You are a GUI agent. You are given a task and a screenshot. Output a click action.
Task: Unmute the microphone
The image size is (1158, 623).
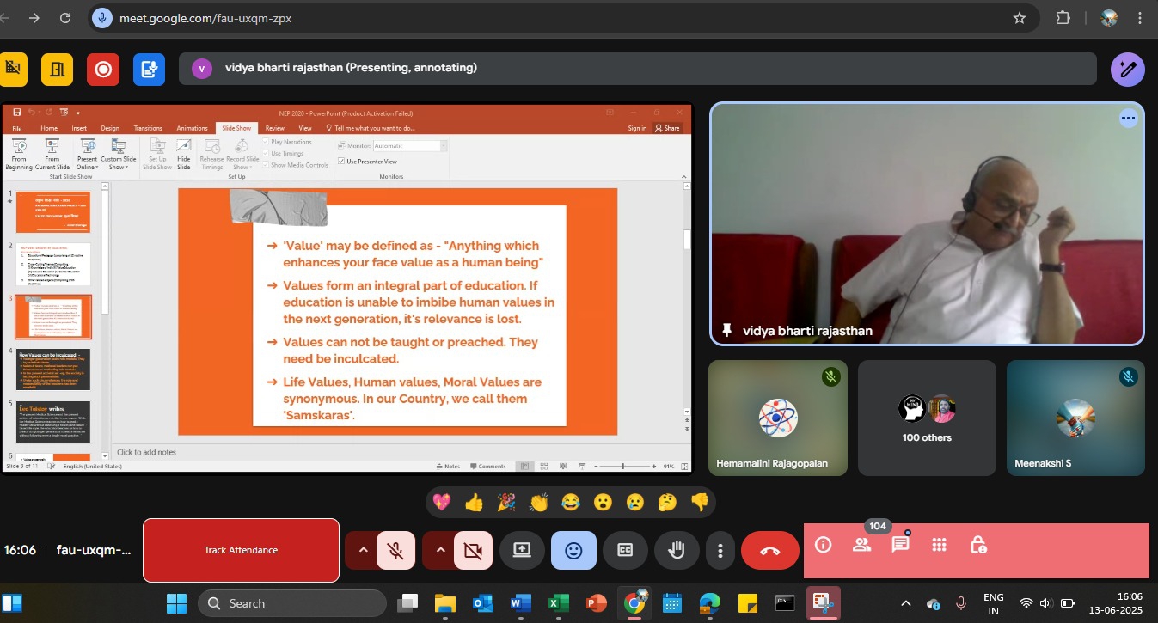(396, 551)
